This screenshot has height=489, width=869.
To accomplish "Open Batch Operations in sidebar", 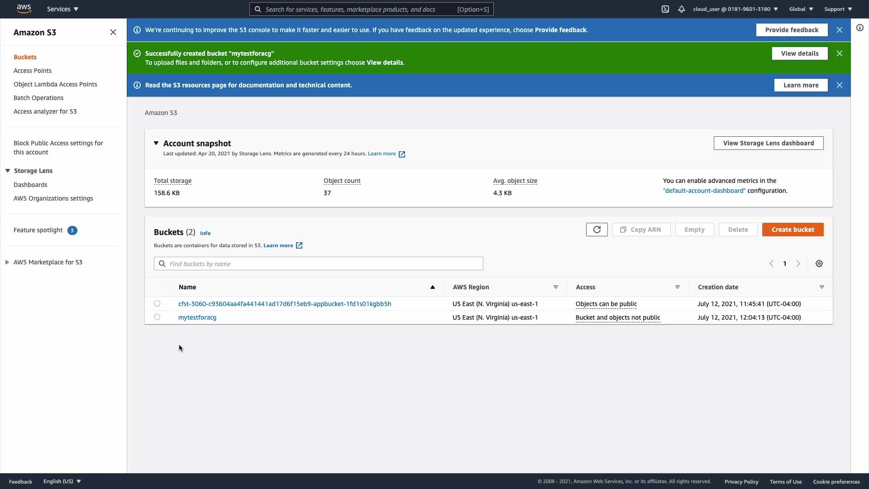I will [x=38, y=98].
